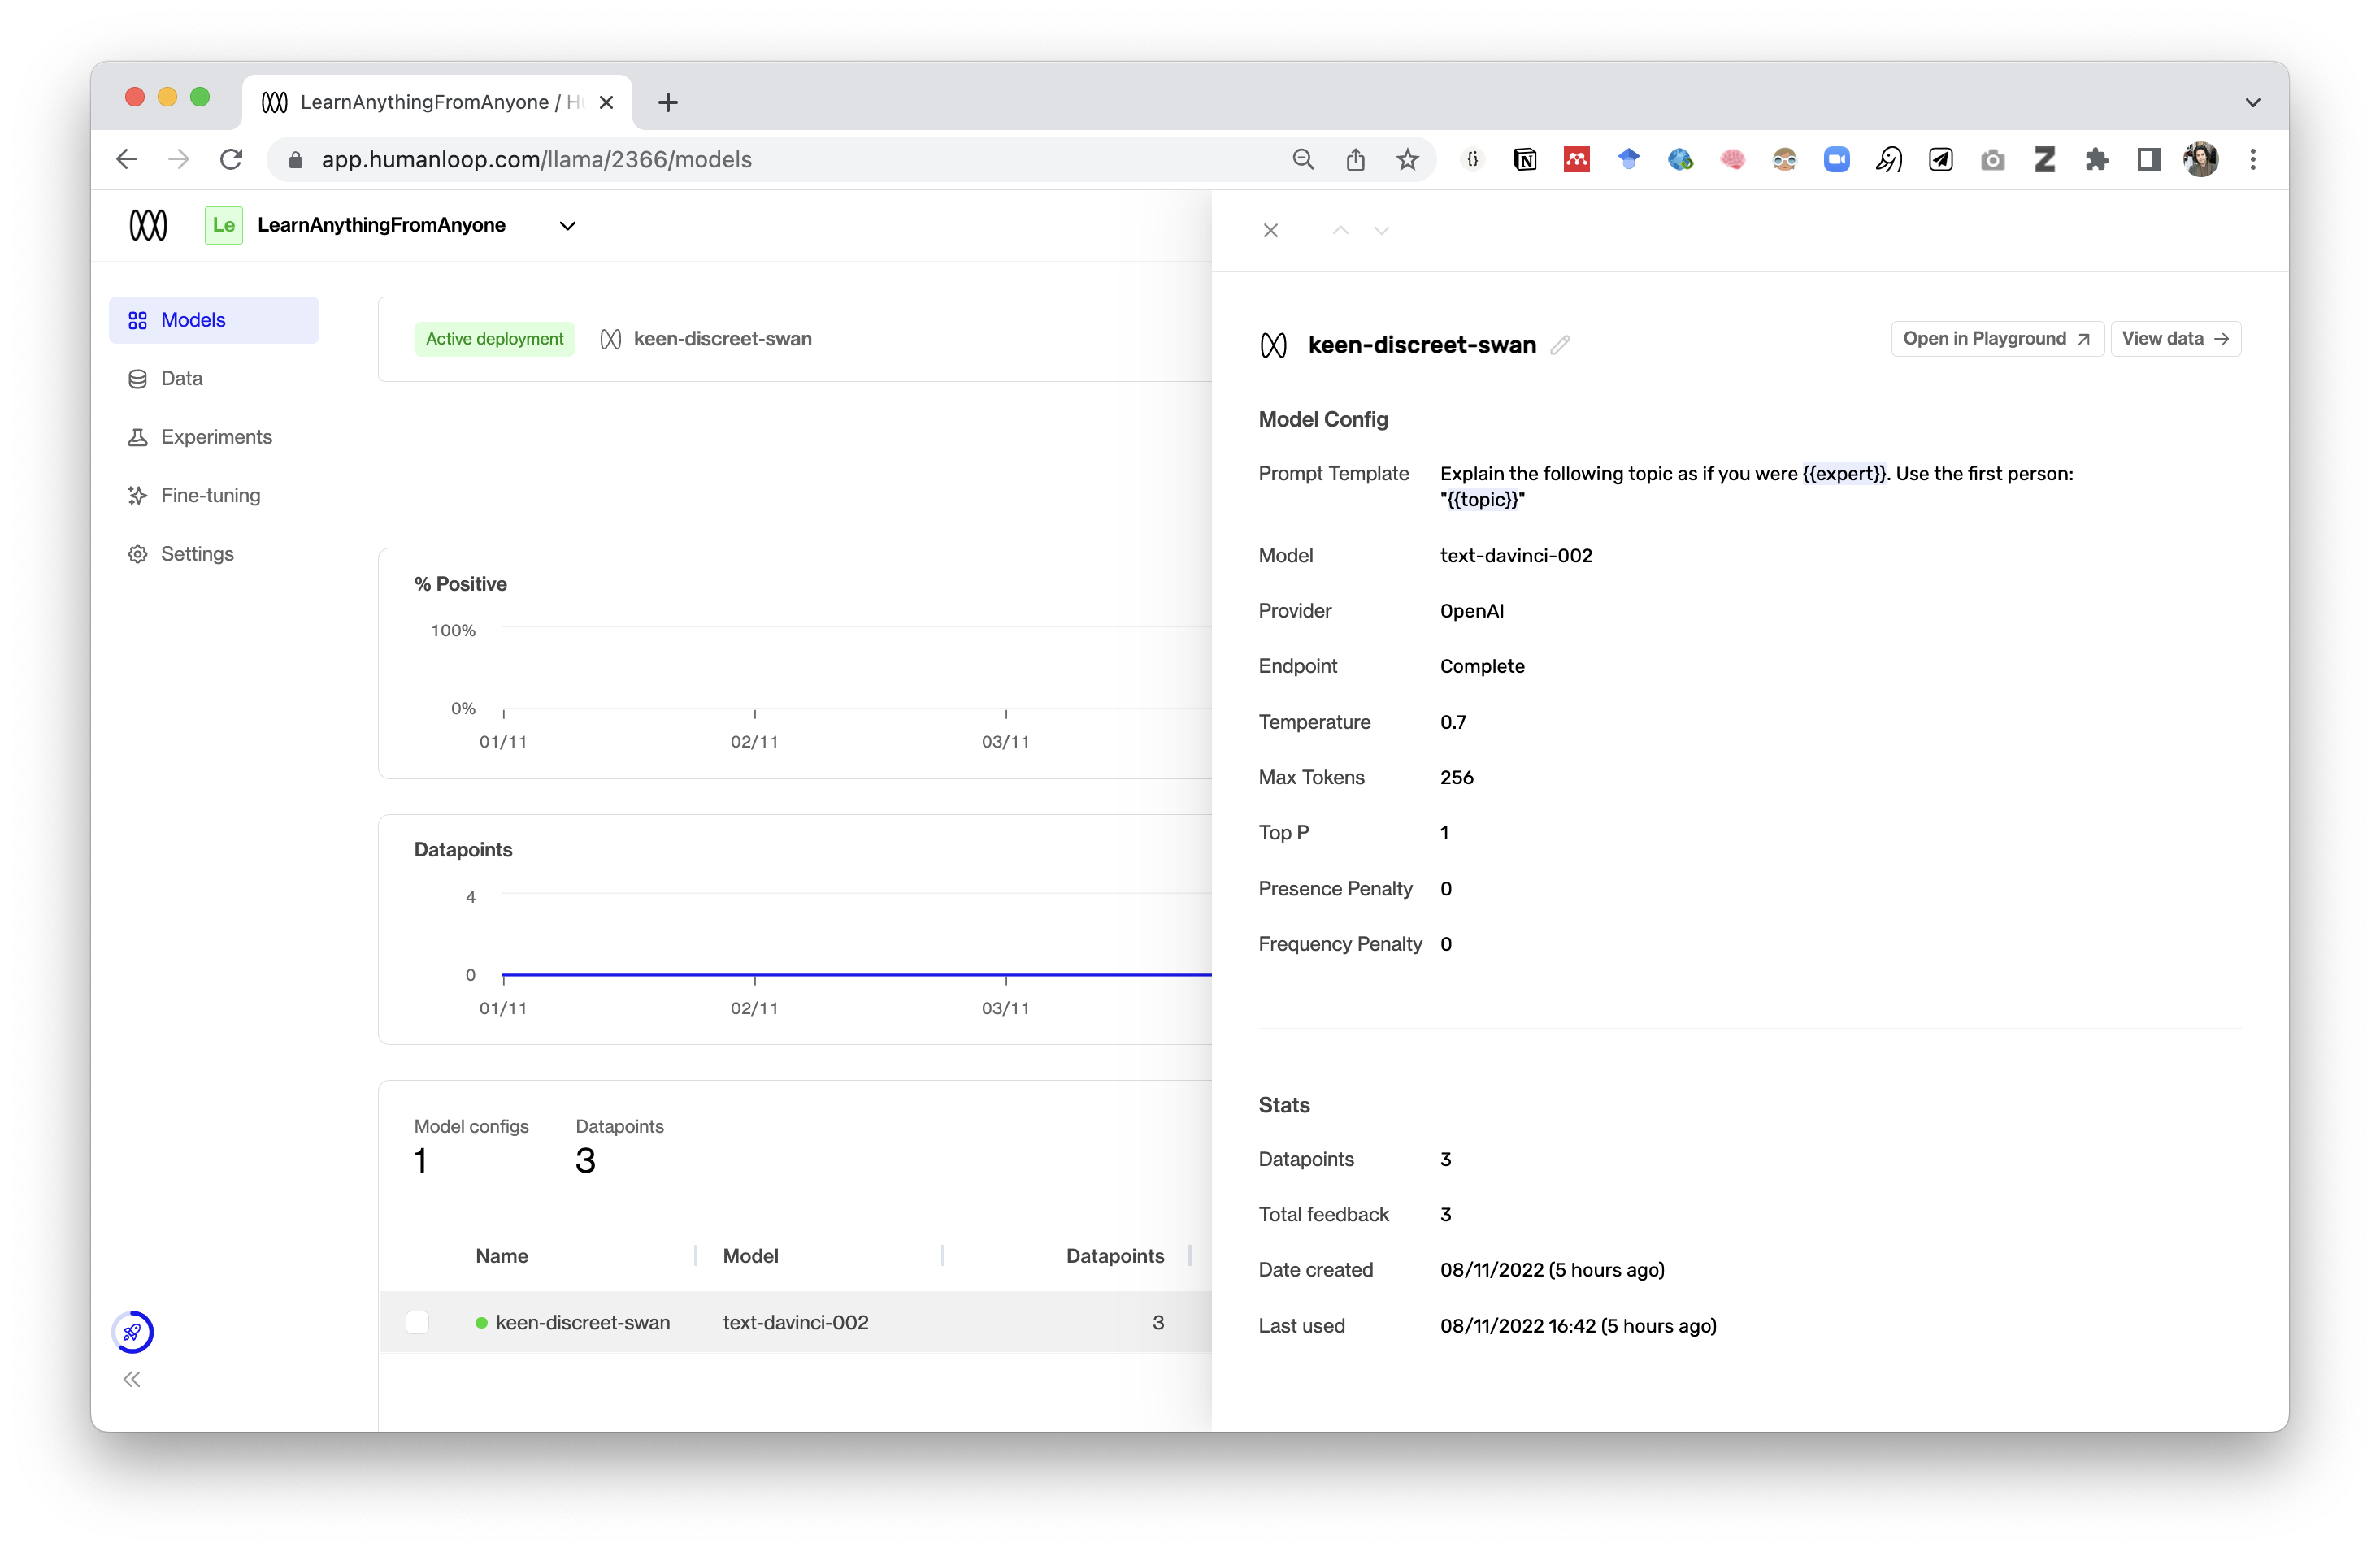
Task: Tick the checkbox for the keen-discreet-swan row
Action: 417,1322
